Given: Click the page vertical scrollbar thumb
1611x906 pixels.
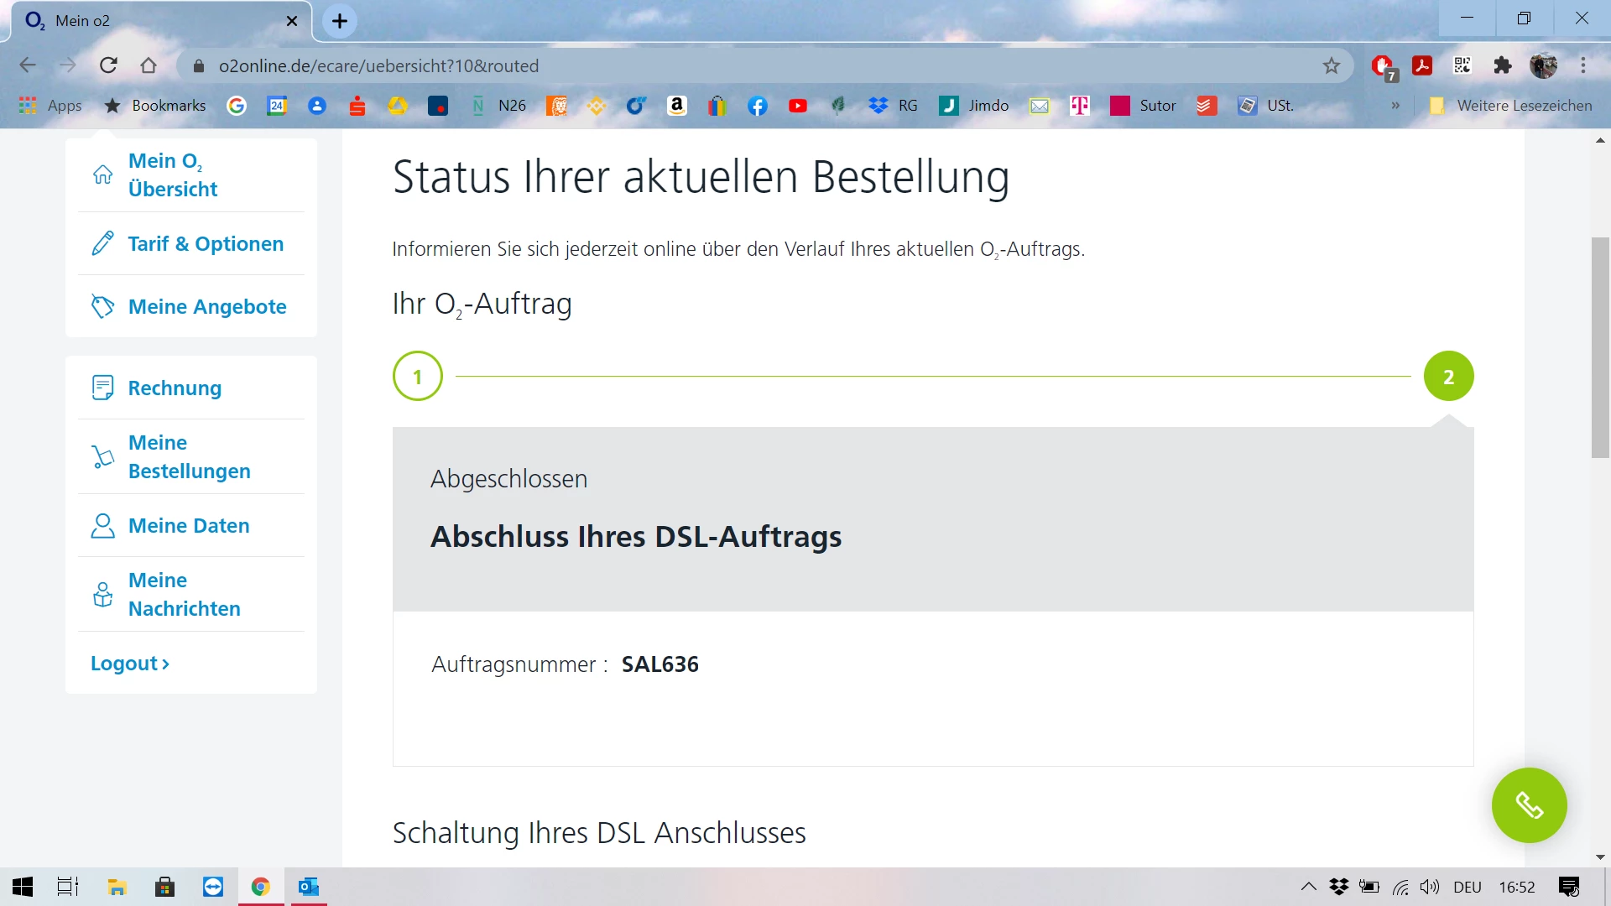Looking at the screenshot, I should [x=1600, y=348].
